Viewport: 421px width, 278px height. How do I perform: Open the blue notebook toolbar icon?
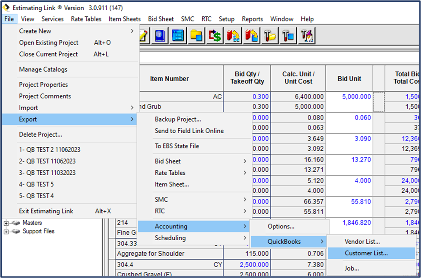point(160,36)
